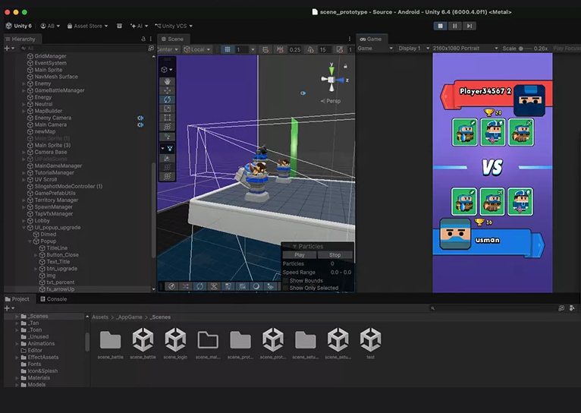Select the Game tab
This screenshot has width=581, height=413.
click(371, 39)
